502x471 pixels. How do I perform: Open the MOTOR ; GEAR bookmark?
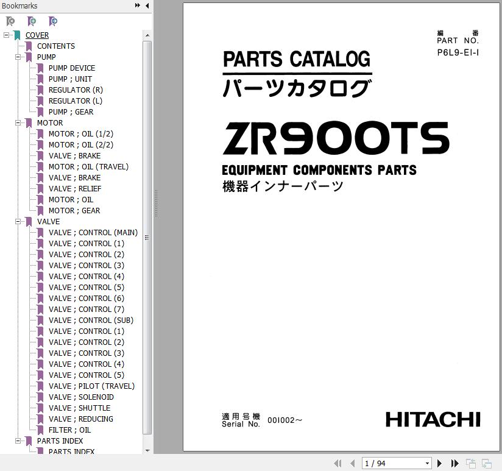click(x=74, y=210)
